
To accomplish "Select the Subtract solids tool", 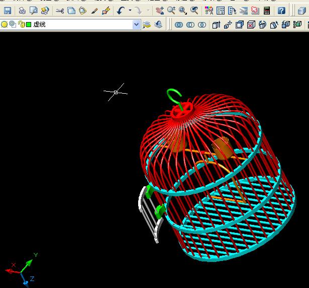I will tap(190, 25).
